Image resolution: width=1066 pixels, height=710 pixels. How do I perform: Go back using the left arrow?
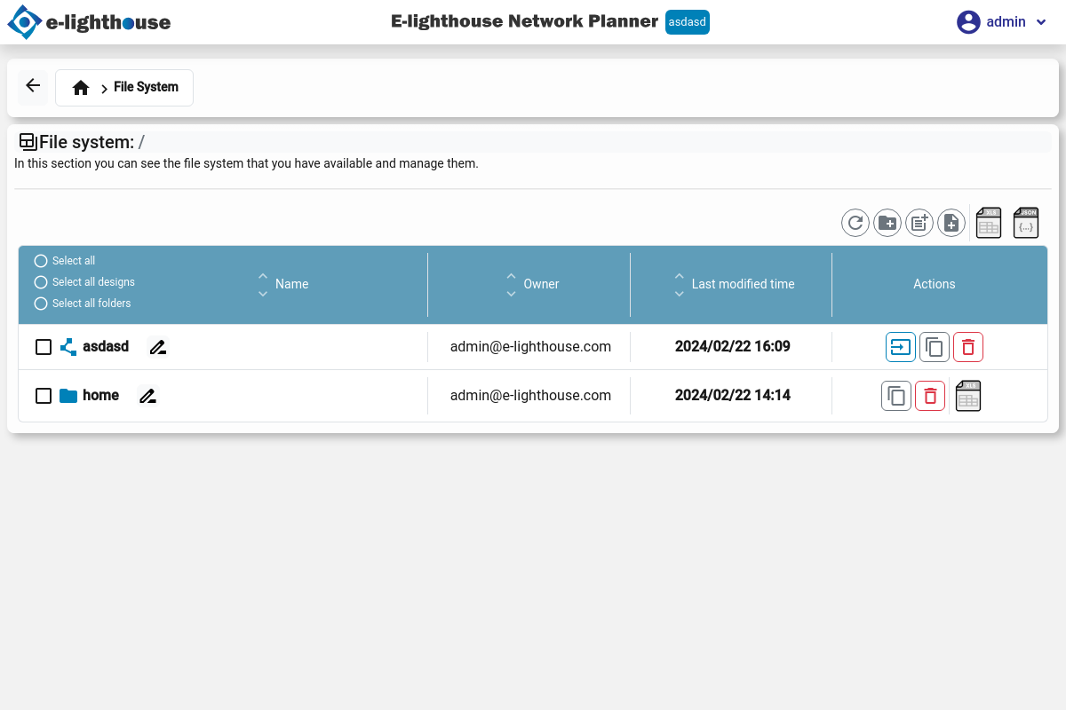pyautogui.click(x=33, y=86)
